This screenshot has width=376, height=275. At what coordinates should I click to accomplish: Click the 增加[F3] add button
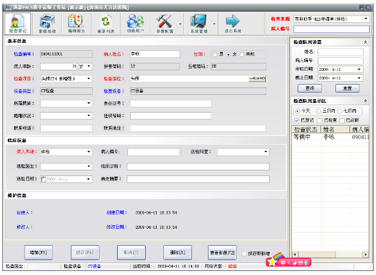click(x=38, y=253)
